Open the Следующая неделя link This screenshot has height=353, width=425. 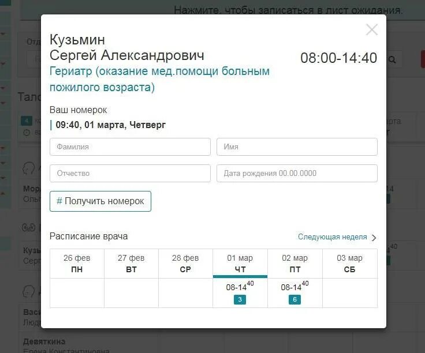pyautogui.click(x=332, y=237)
